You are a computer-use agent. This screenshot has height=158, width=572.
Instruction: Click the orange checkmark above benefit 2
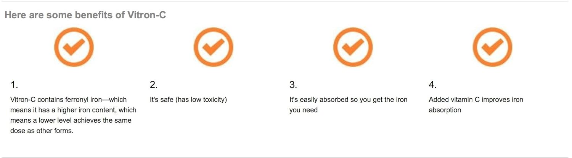point(213,47)
